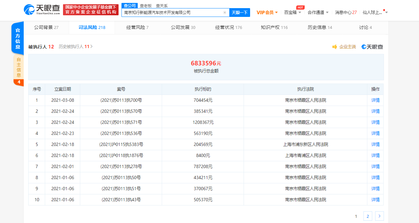This screenshot has height=223, width=419.
Task: Click the 立案日期 column header
Action: pos(63,89)
